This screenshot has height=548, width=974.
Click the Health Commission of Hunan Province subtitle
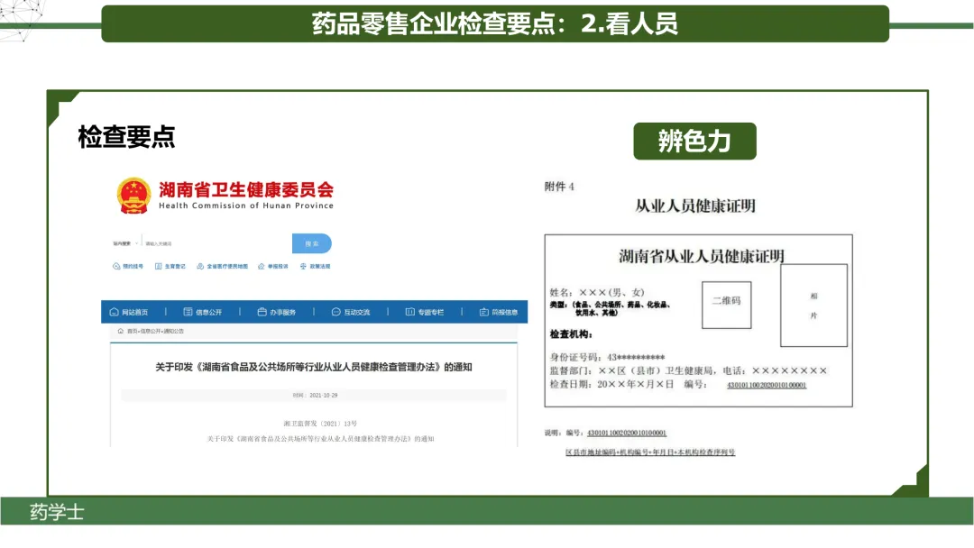tap(246, 205)
